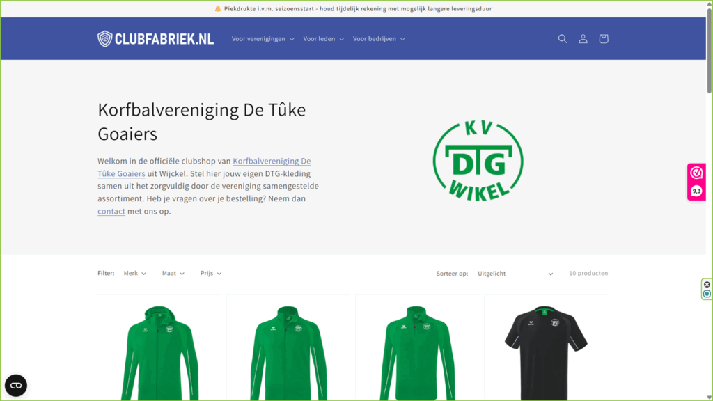Click the blue 'e' icon in side widget

[x=707, y=294]
